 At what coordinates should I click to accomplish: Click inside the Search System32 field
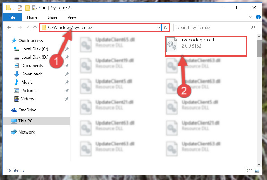coord(213,27)
